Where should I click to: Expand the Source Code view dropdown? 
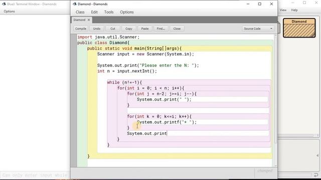tap(258, 28)
